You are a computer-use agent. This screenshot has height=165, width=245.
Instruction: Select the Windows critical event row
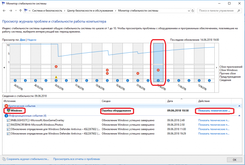coord(122,111)
